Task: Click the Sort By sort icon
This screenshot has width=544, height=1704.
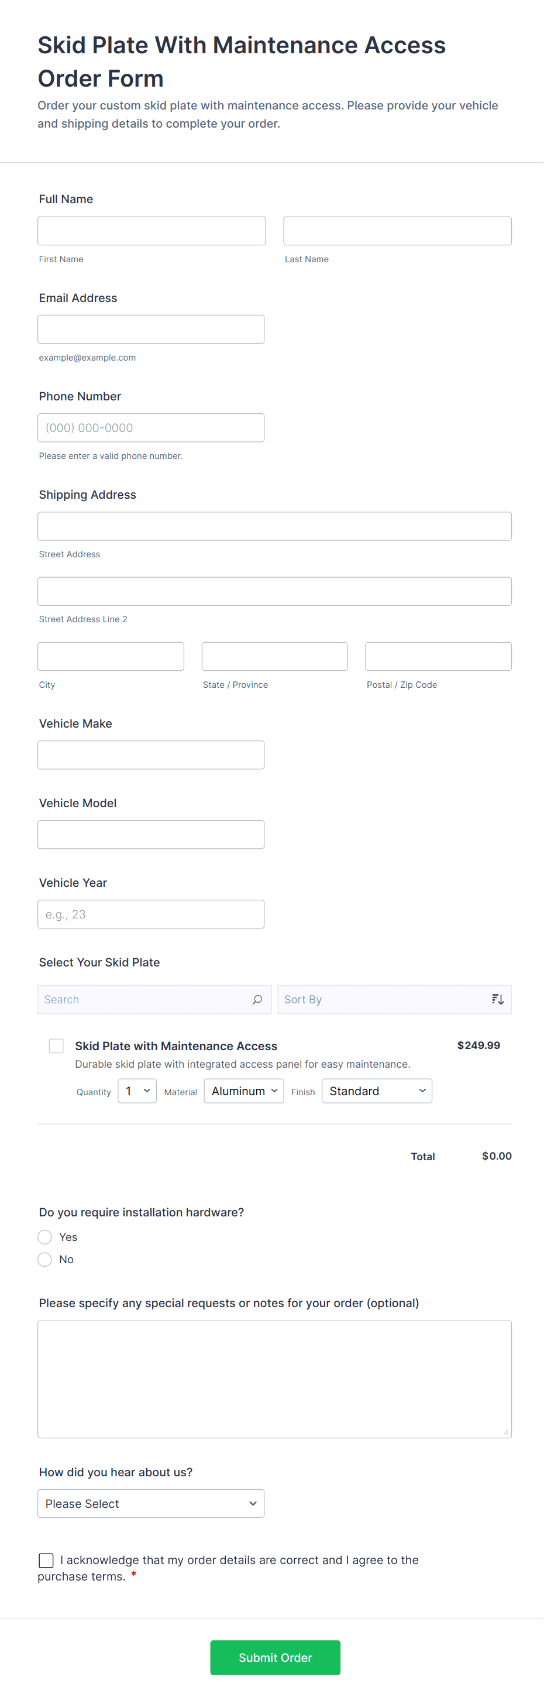Action: (498, 1000)
